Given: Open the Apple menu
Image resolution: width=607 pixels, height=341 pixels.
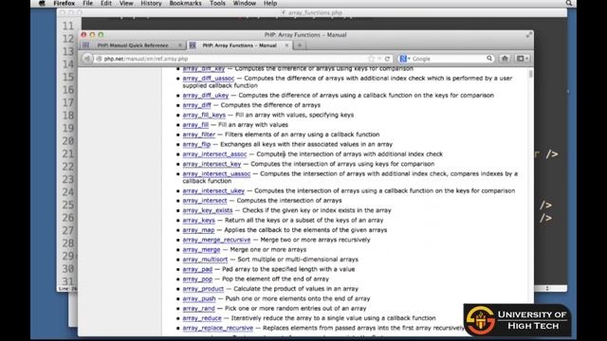Looking at the screenshot, I should click(x=42, y=4).
